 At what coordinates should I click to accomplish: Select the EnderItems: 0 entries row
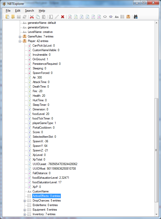pyautogui.click(x=45, y=205)
